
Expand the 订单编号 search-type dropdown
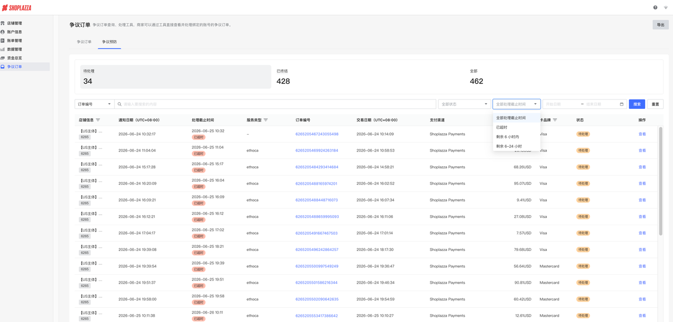pyautogui.click(x=95, y=104)
